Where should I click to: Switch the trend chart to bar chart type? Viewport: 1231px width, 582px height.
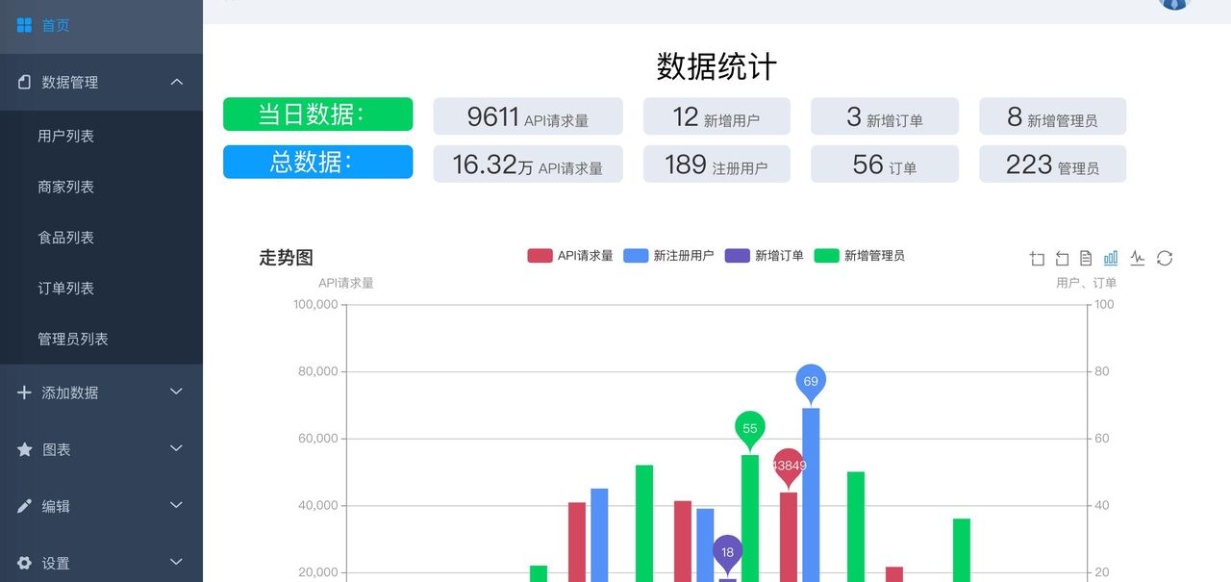click(x=1111, y=258)
